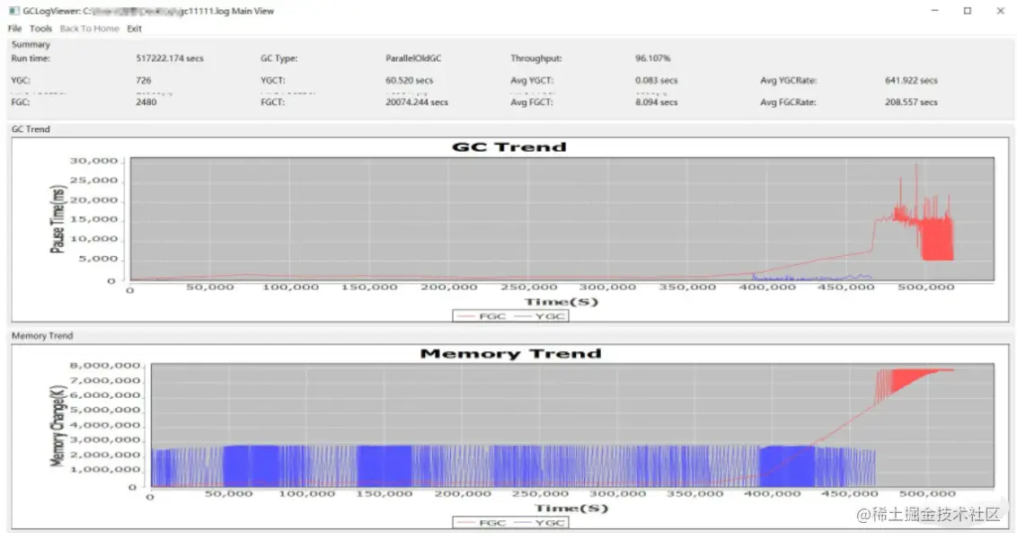Click the YGCT label
Viewport: 1017px width, 540px height.
pos(272,81)
